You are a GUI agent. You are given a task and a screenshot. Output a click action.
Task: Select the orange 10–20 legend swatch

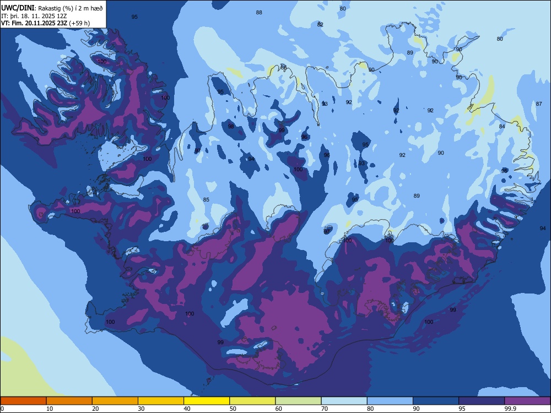tap(69, 401)
